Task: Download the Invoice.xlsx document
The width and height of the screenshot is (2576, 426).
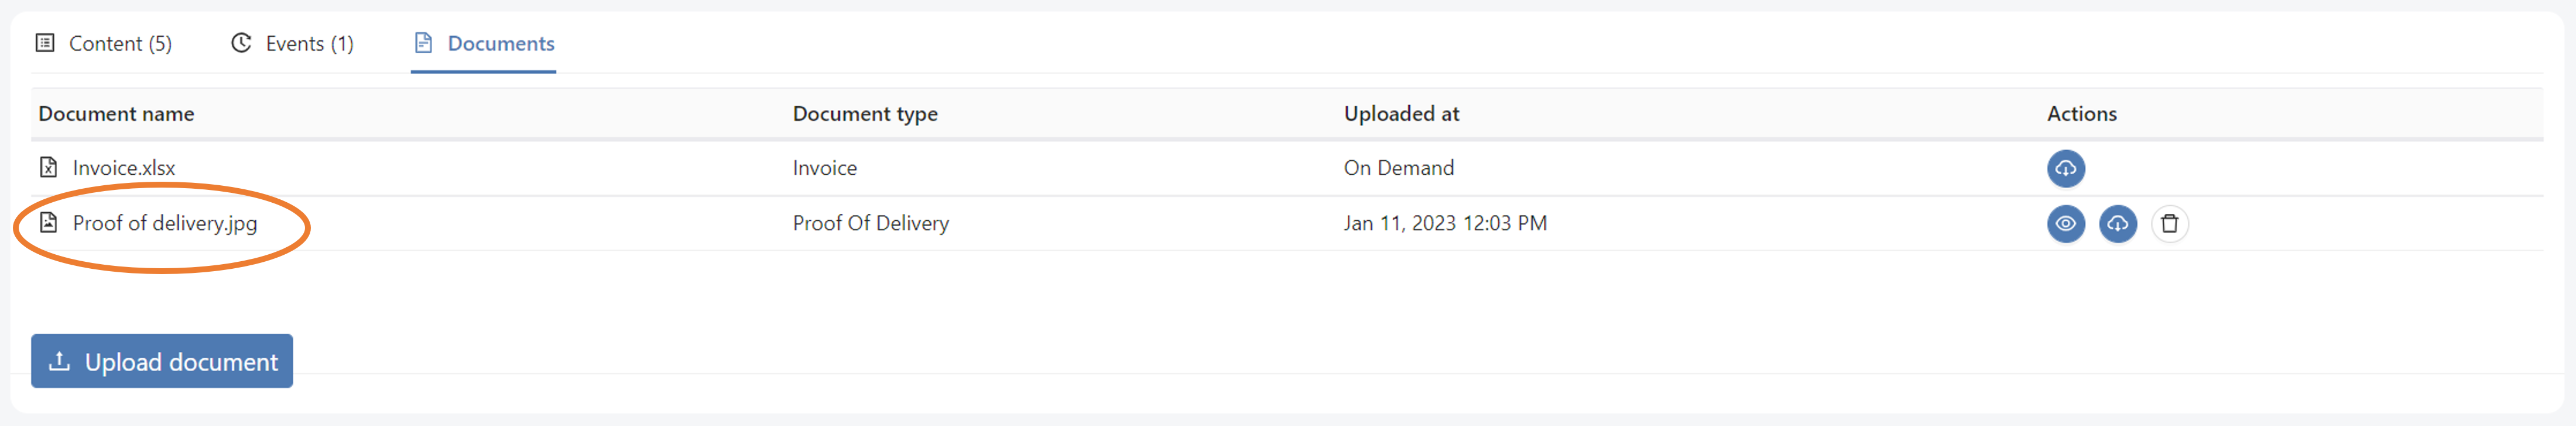Action: (2065, 169)
